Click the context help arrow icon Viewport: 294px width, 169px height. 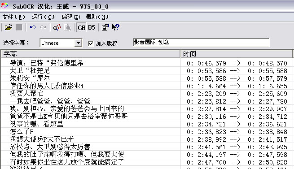click(115, 27)
